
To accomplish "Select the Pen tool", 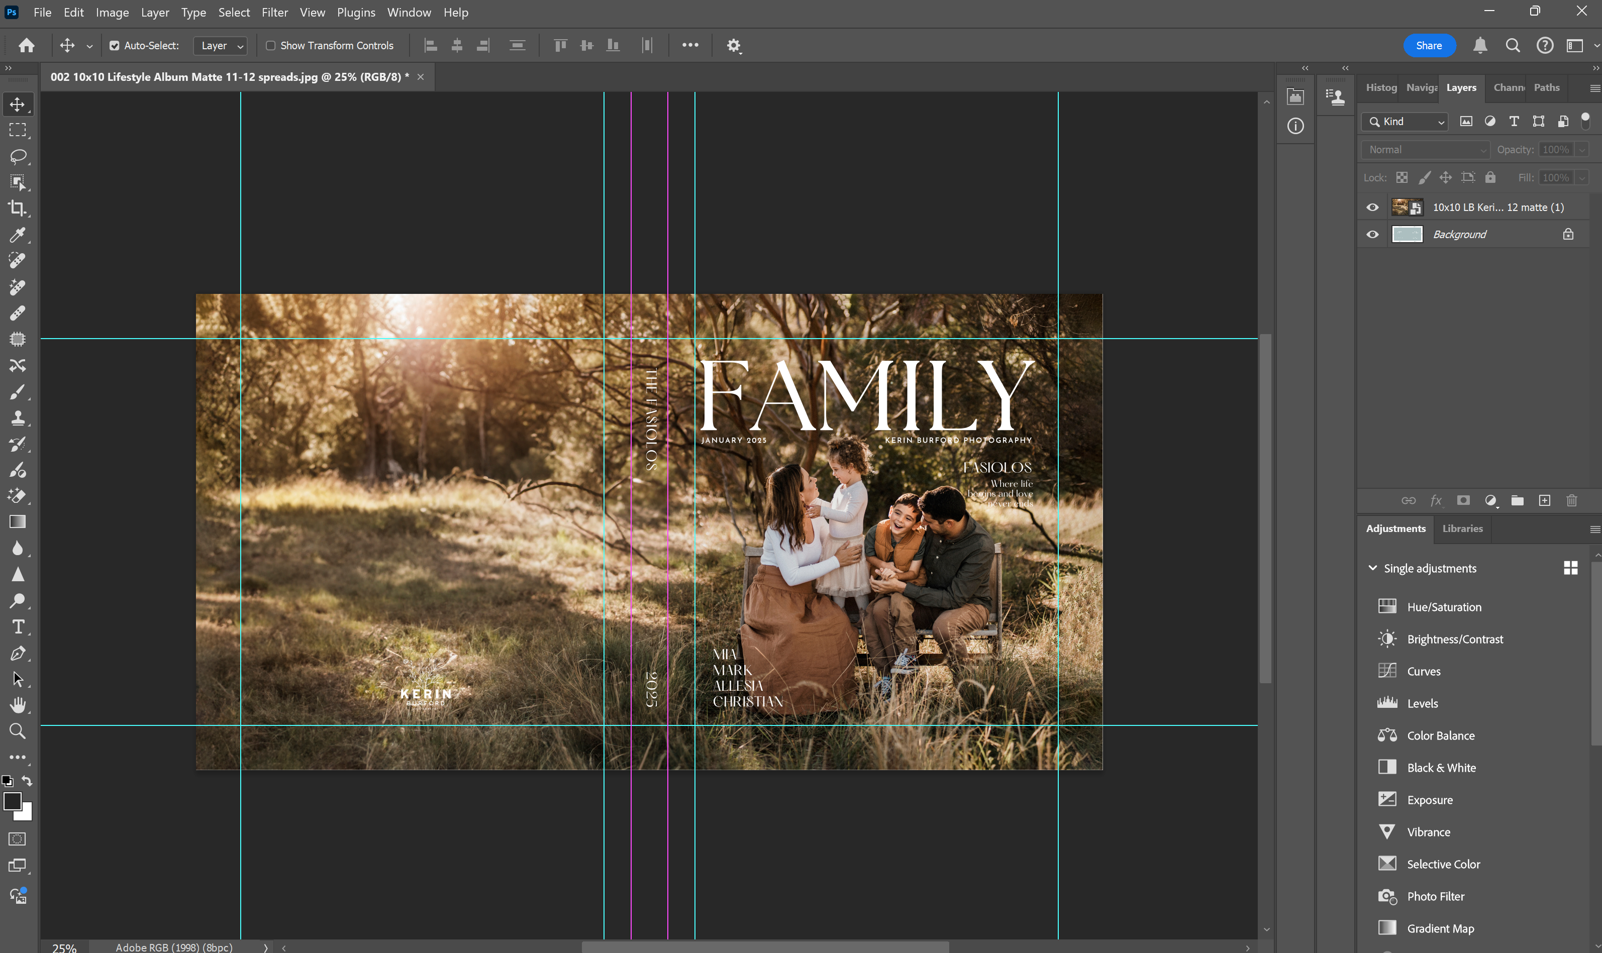I will pyautogui.click(x=18, y=653).
